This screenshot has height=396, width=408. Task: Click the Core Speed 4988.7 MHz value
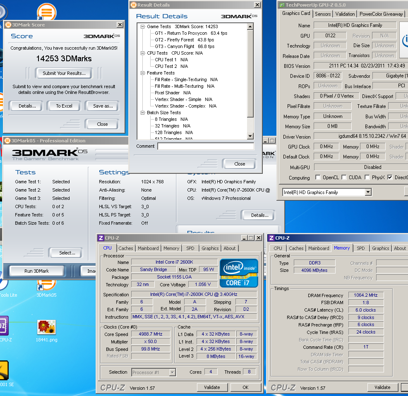[150, 334]
